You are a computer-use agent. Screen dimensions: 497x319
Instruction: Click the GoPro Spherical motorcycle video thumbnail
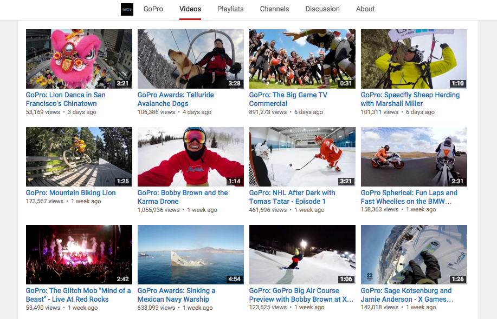point(414,157)
